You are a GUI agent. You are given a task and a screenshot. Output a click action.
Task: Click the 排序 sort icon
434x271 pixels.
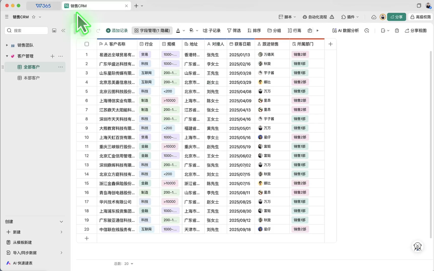[x=250, y=31]
